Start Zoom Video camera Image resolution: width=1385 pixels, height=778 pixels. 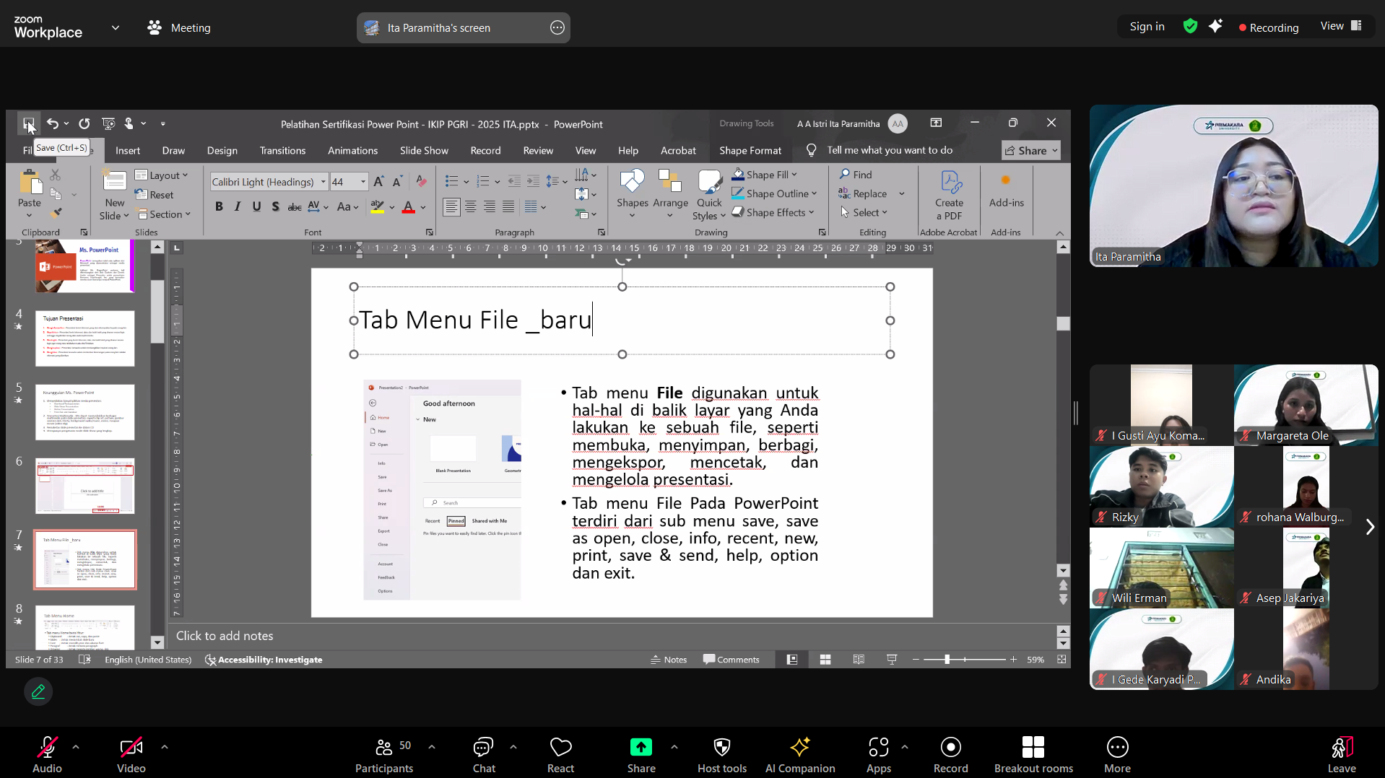click(131, 755)
